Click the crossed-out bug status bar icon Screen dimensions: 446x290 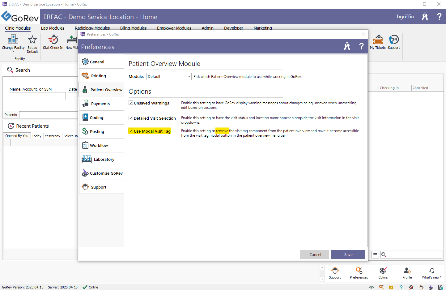[x=411, y=287]
